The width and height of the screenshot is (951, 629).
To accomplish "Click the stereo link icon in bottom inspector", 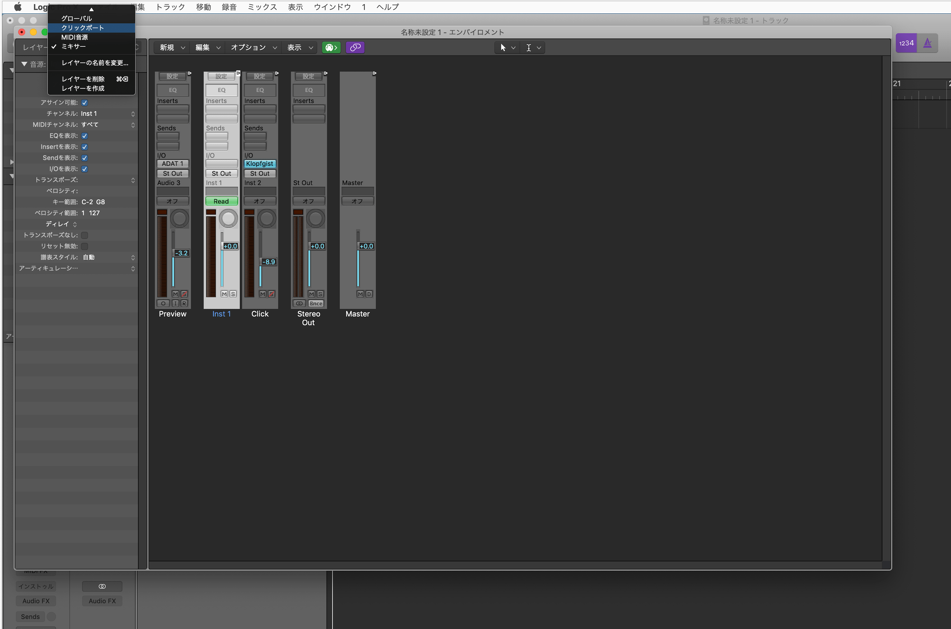I will coord(102,587).
